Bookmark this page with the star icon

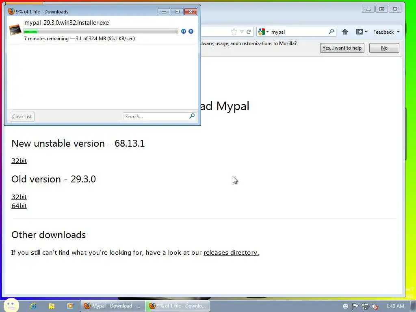pos(234,32)
